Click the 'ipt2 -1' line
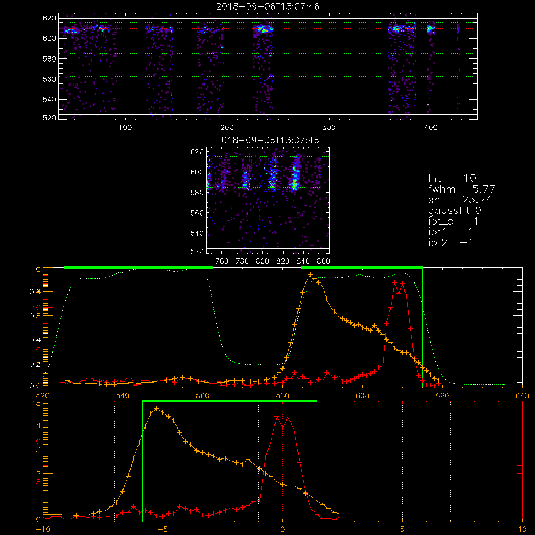 450,242
